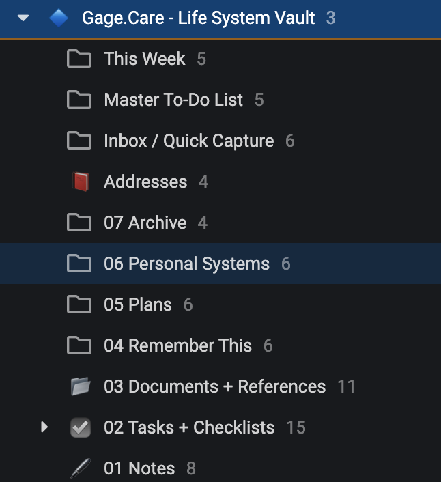Viewport: 441px width, 482px height.
Task: Click the folder icon for Inbox / Quick Capture
Action: [x=79, y=141]
